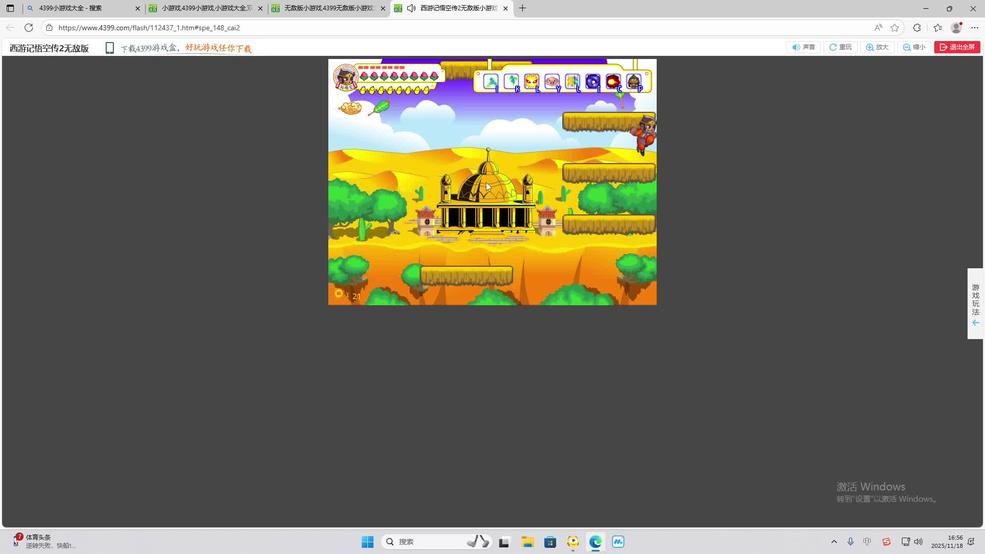This screenshot has width=985, height=554.
Task: Click the pig face skill icon
Action: point(551,81)
